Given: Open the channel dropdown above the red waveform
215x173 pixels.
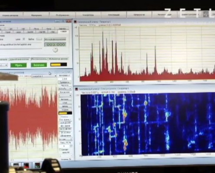Looking at the screenshot, I should point(44,76).
